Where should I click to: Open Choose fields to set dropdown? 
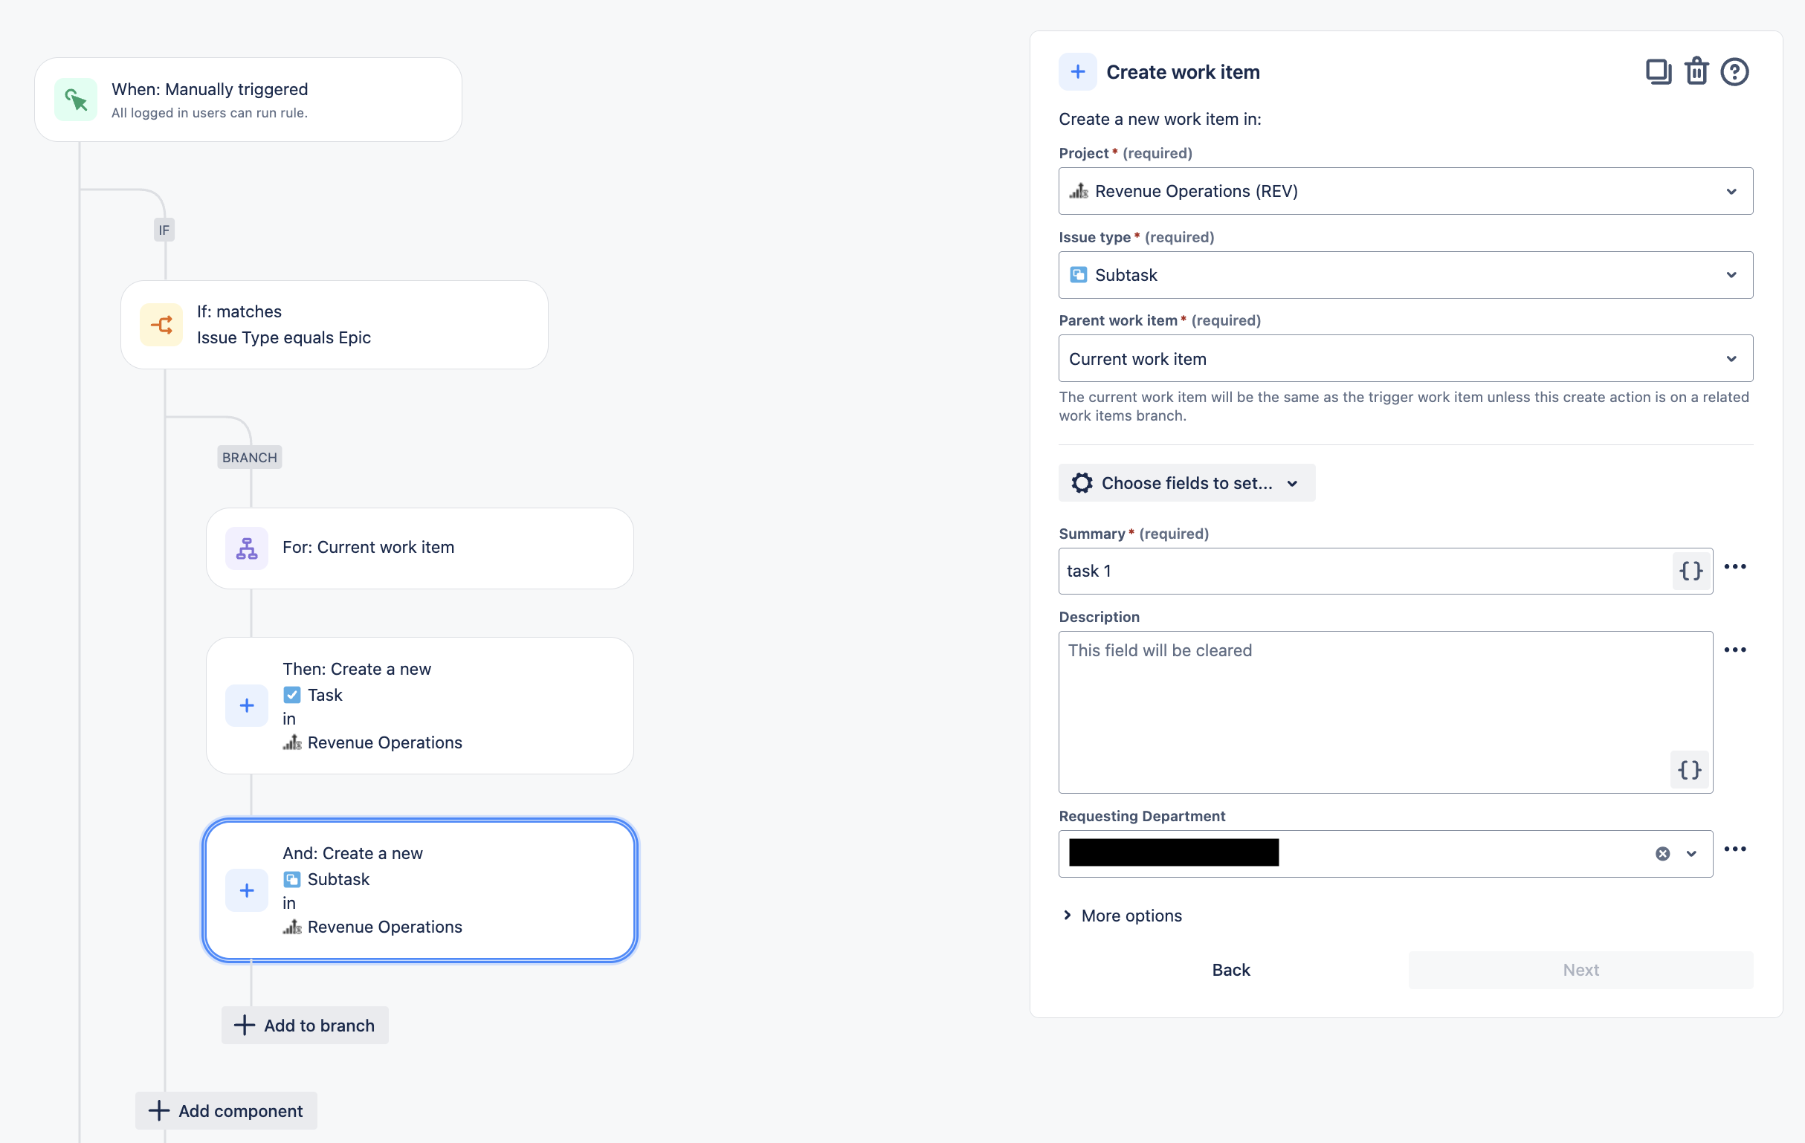click(1186, 483)
